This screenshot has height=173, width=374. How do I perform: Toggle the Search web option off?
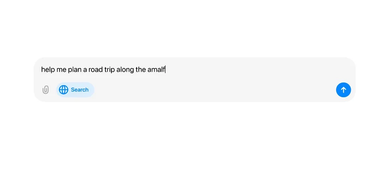point(75,90)
